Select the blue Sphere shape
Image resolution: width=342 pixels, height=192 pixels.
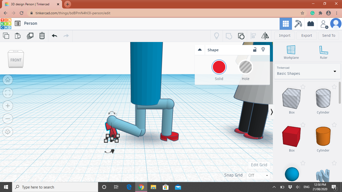(x=292, y=174)
